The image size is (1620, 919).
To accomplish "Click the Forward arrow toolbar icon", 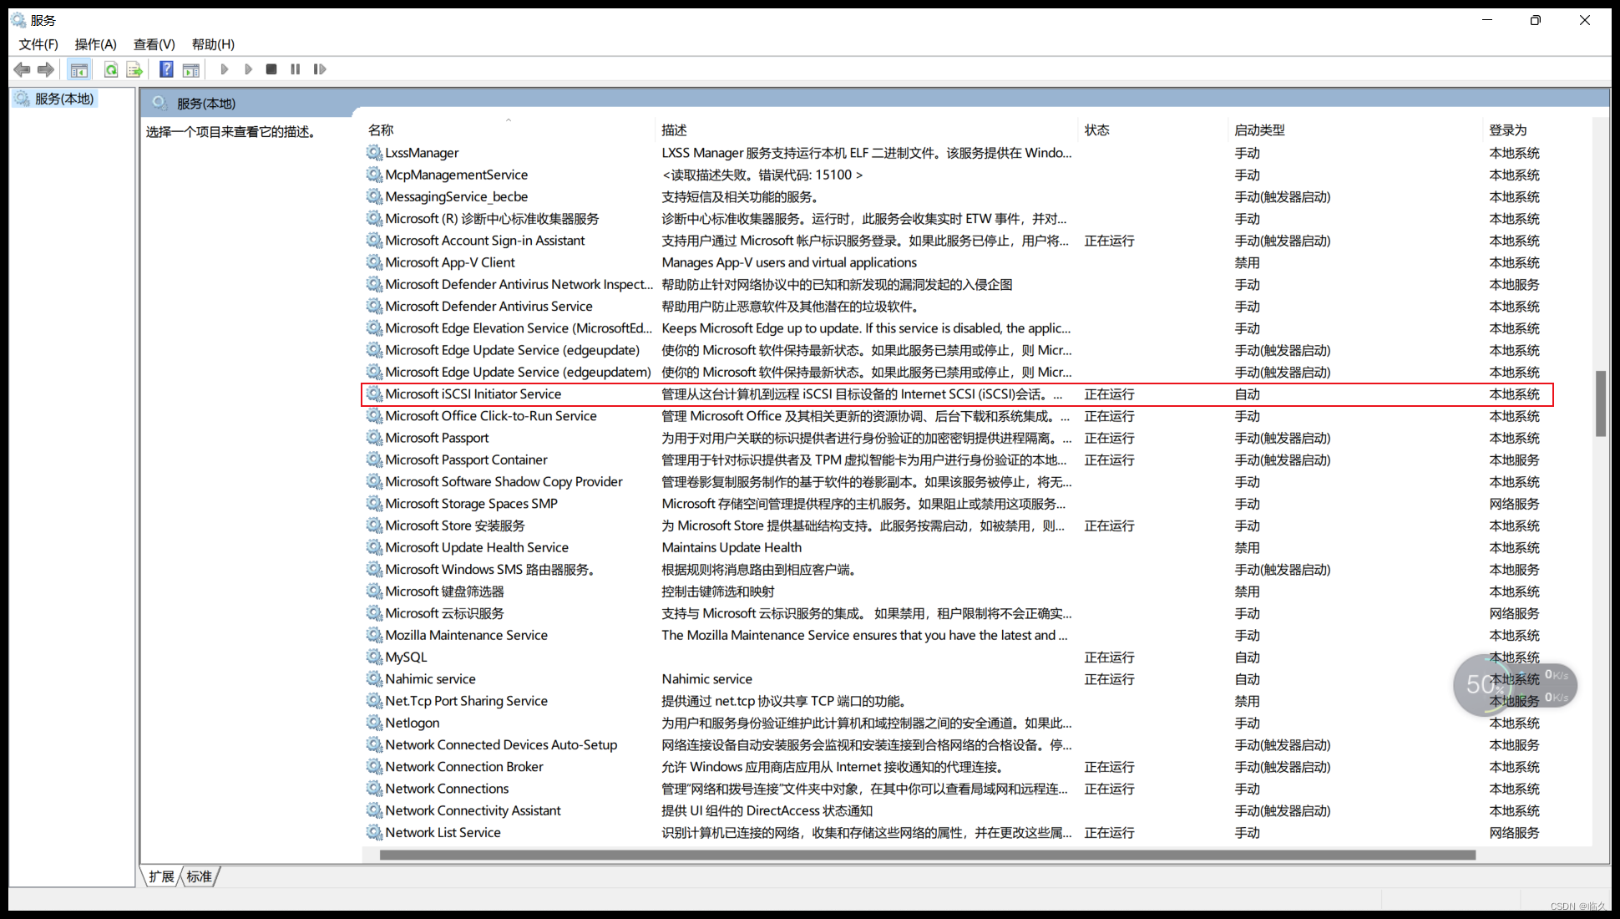I will [x=46, y=69].
